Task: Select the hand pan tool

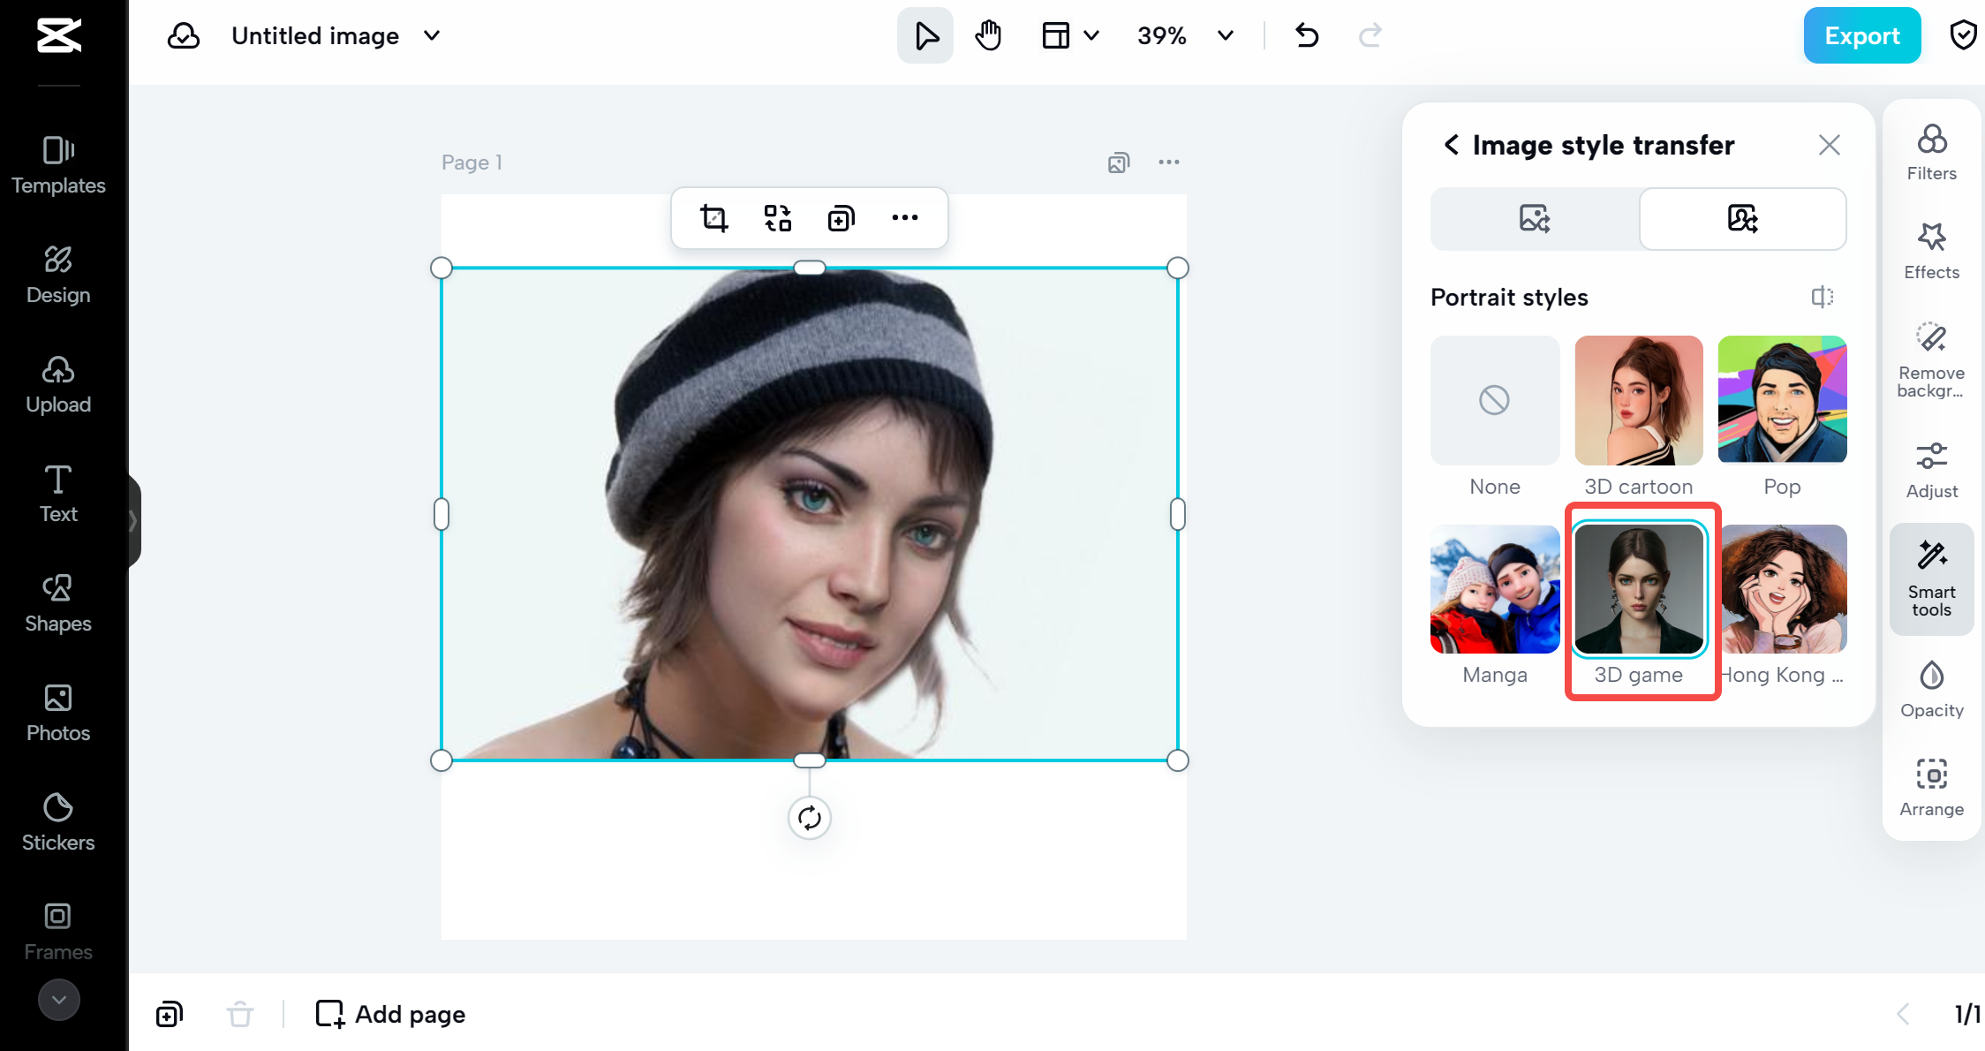Action: pos(988,36)
